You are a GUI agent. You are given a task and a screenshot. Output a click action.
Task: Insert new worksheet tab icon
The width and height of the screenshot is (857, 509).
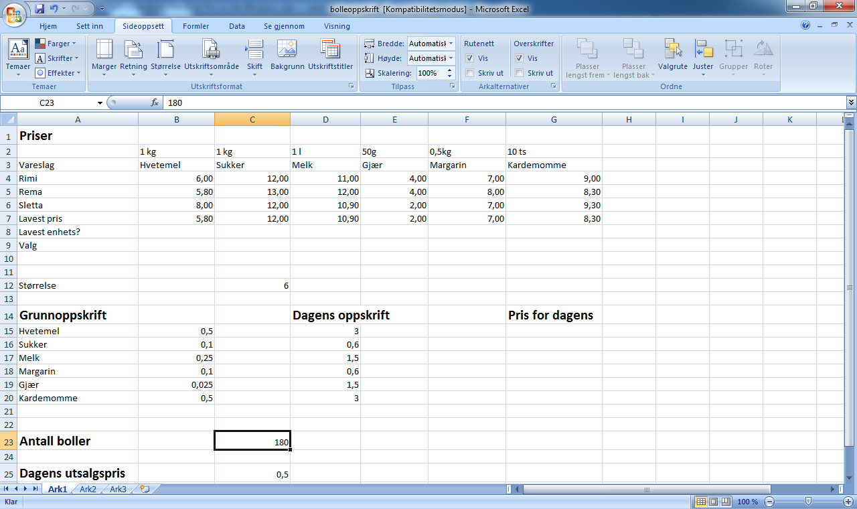tap(144, 490)
